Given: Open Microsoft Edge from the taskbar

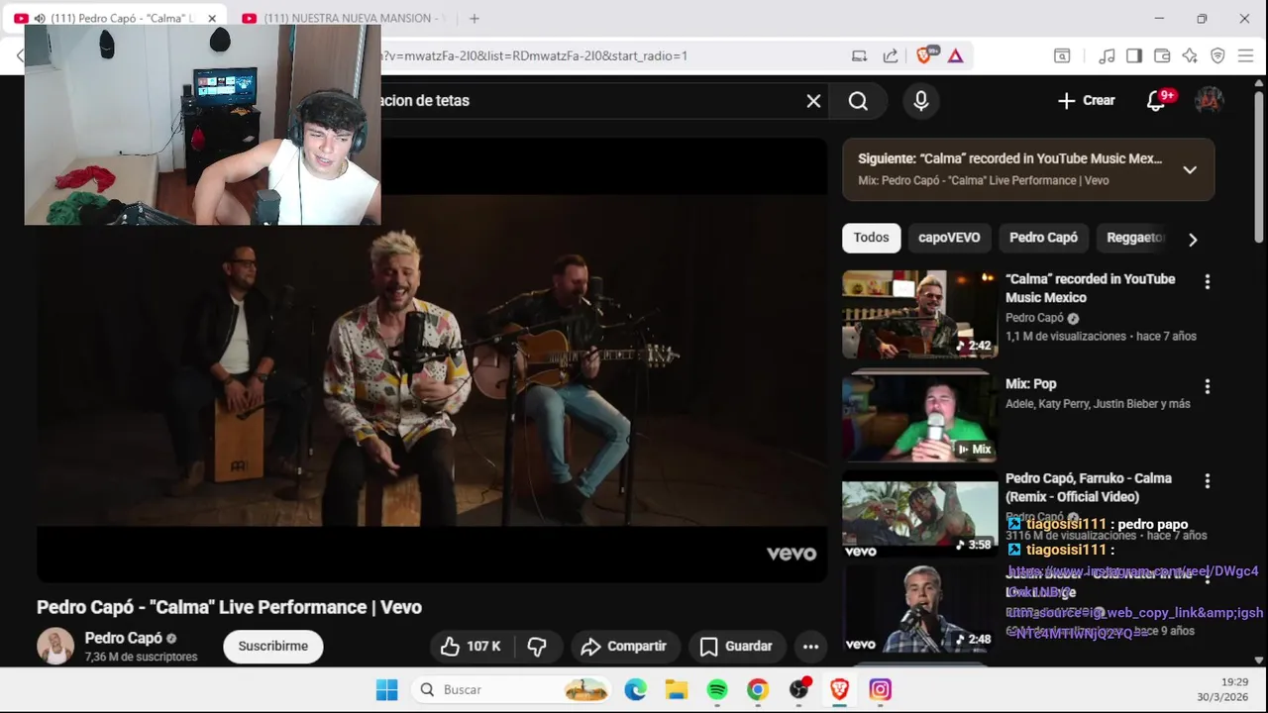Looking at the screenshot, I should (636, 689).
